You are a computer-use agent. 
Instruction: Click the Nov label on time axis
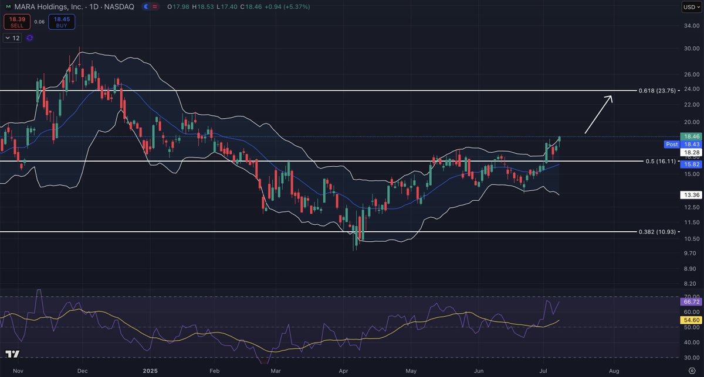18,371
